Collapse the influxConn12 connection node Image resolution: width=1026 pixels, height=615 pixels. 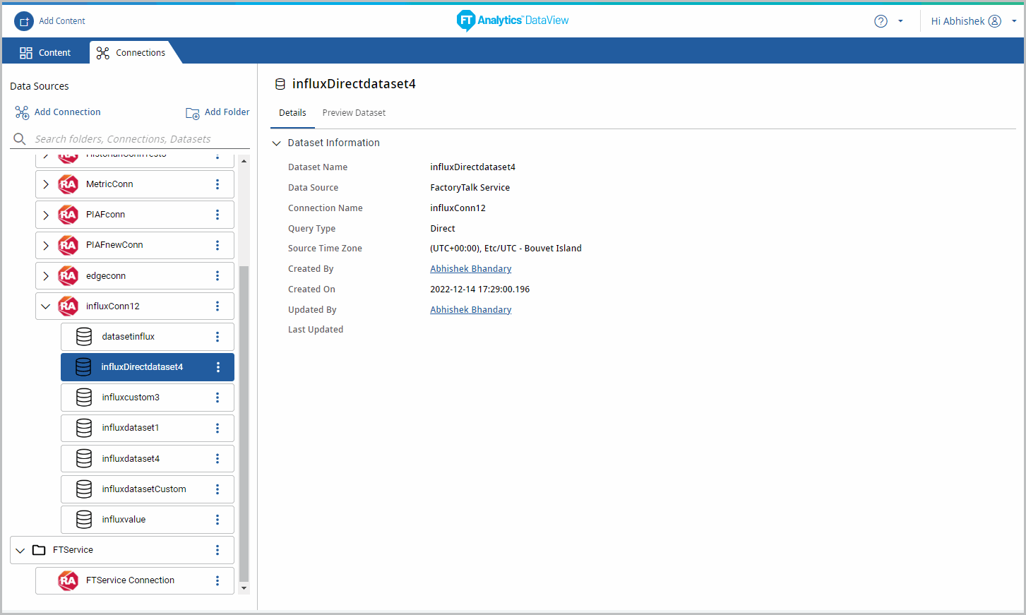coord(46,306)
